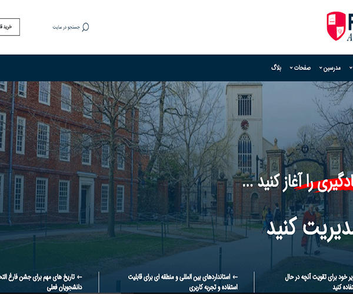
Task: Click the magnifying glass search icon
Action: [85, 27]
